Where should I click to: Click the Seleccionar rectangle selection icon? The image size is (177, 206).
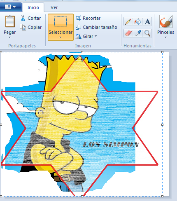61,21
